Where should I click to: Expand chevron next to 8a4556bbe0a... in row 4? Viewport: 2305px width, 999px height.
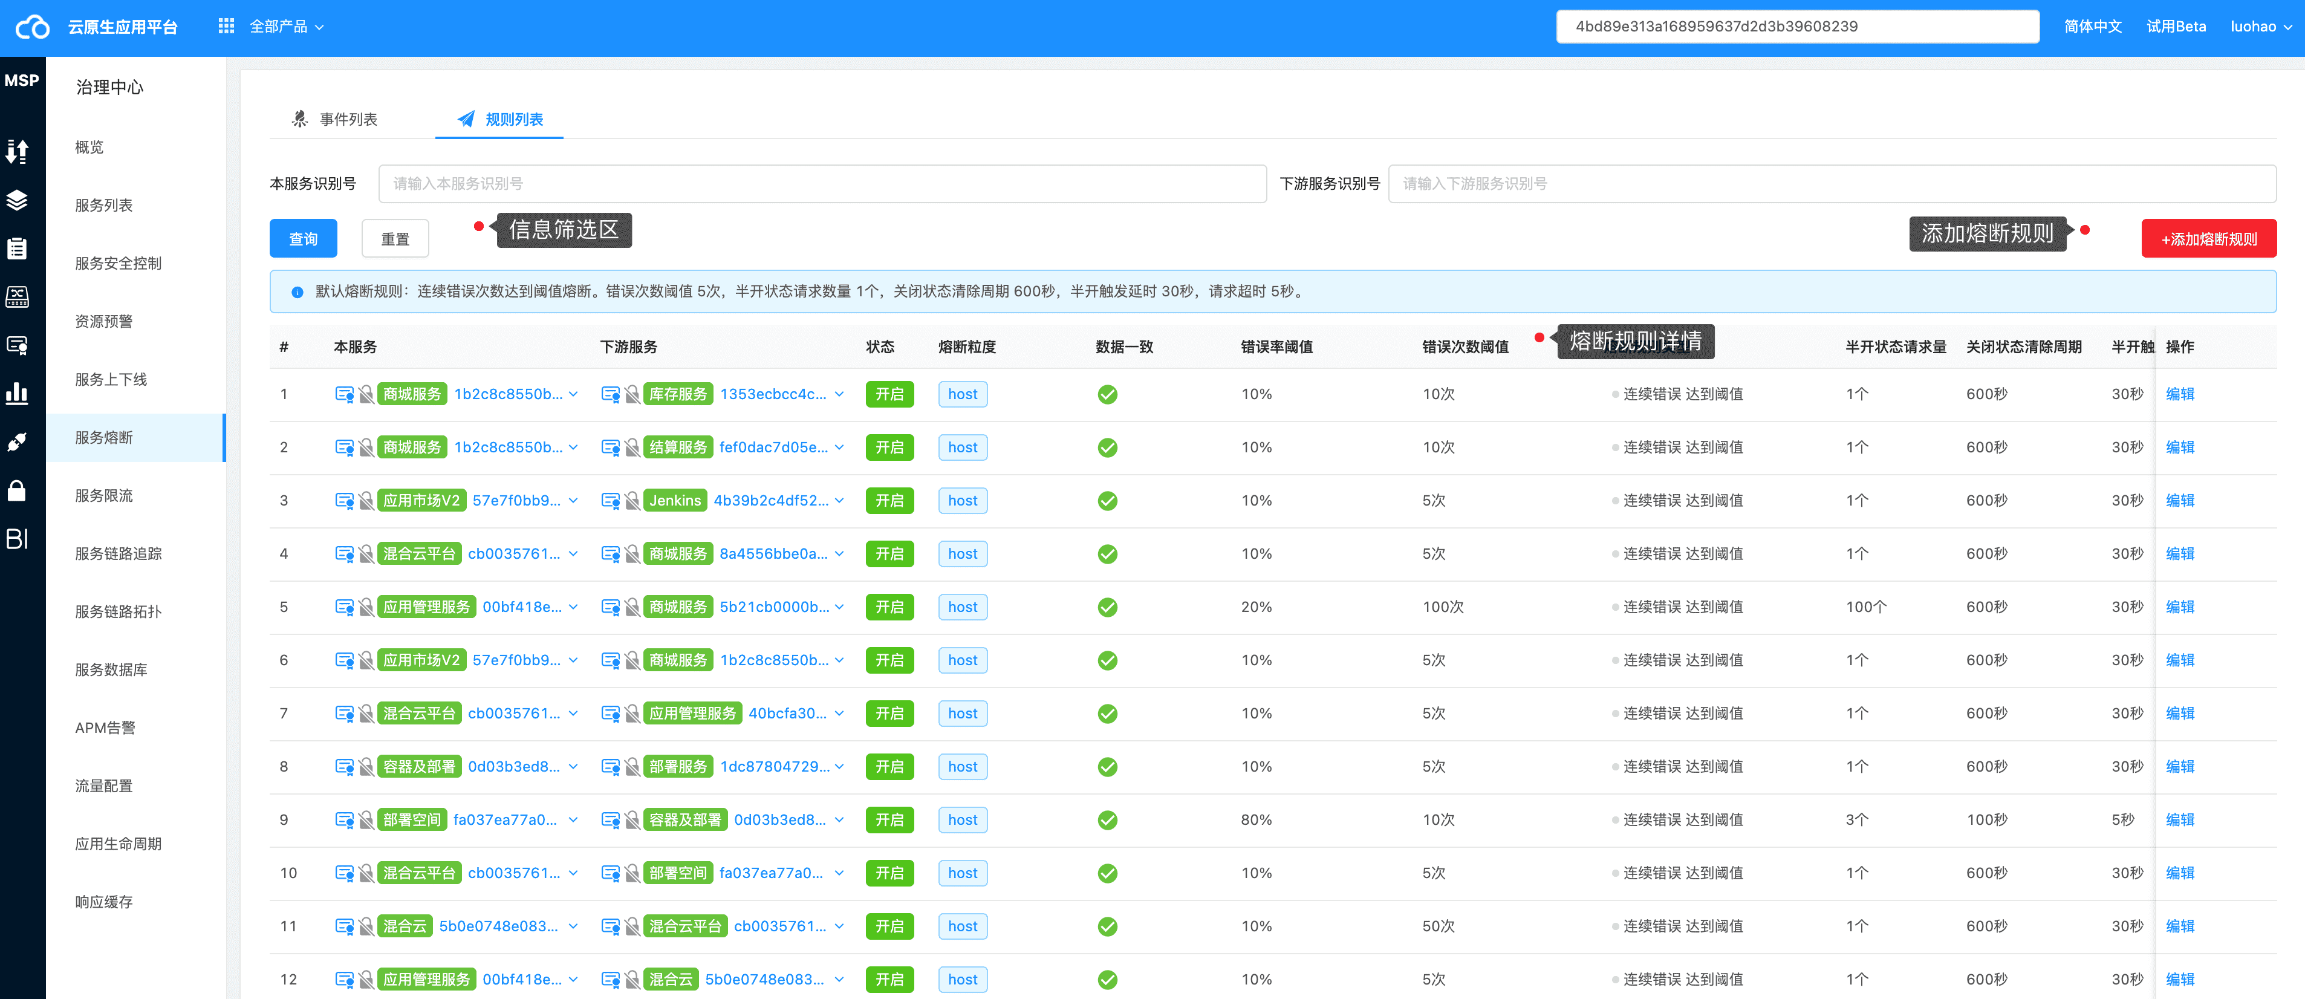[x=839, y=554]
